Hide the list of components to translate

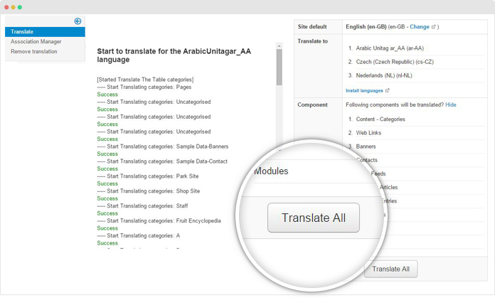[x=451, y=105]
